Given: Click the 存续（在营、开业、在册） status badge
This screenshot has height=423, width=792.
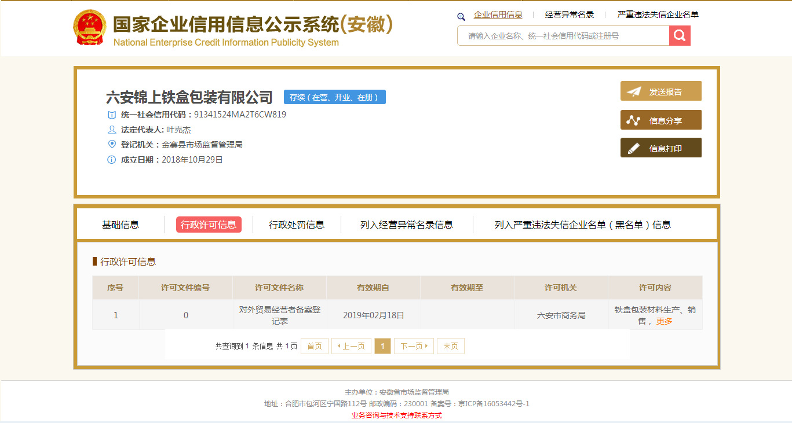Looking at the screenshot, I should pyautogui.click(x=335, y=97).
